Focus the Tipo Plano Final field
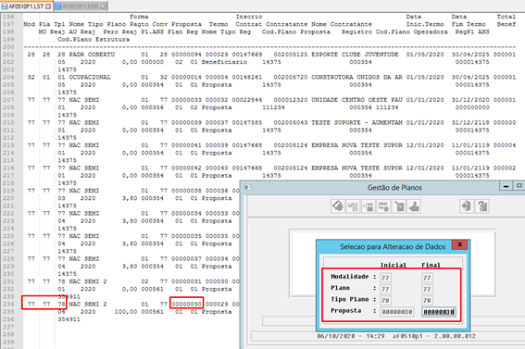This screenshot has height=349, width=525. 427,301
